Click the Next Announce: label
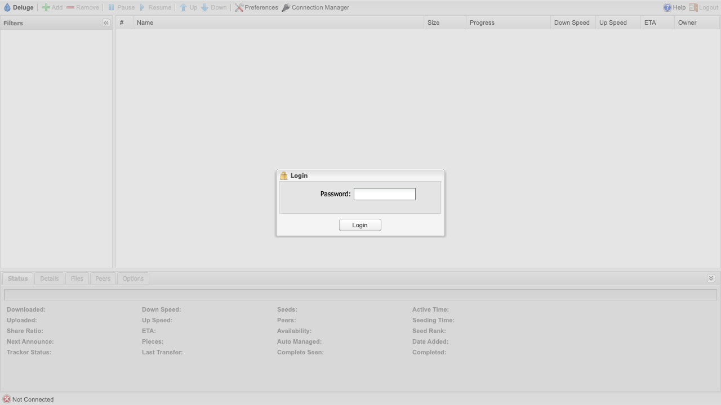Viewport: 721px width, 405px height. pyautogui.click(x=30, y=341)
